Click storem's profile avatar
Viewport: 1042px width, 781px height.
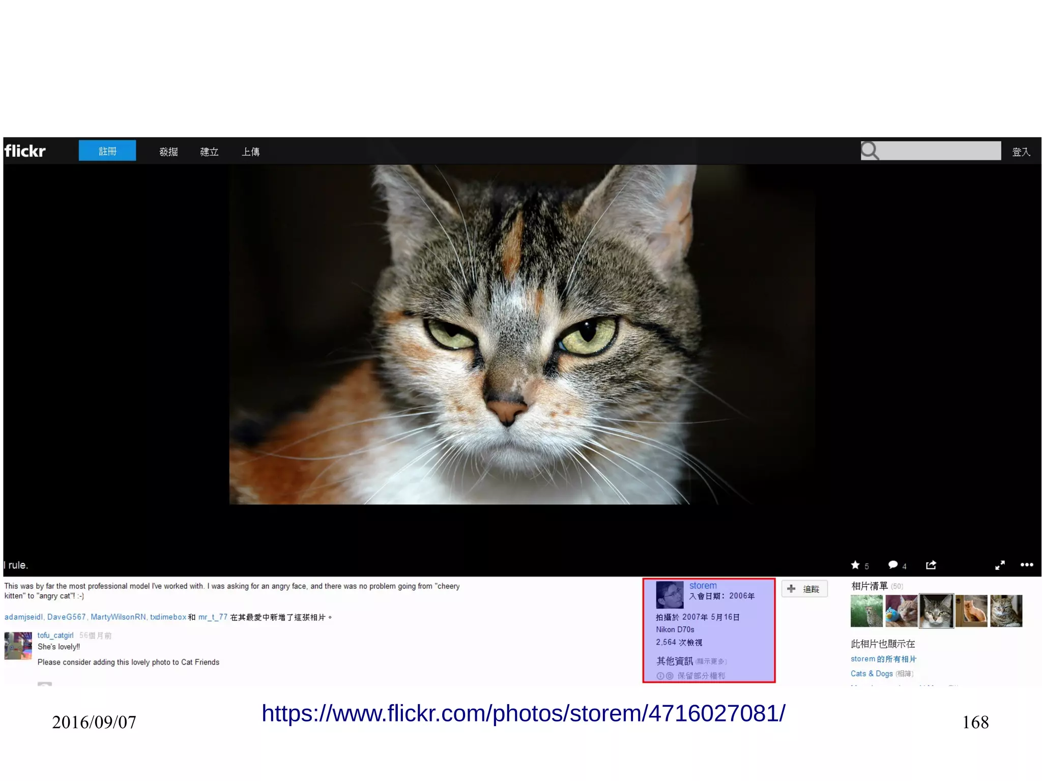pyautogui.click(x=670, y=595)
